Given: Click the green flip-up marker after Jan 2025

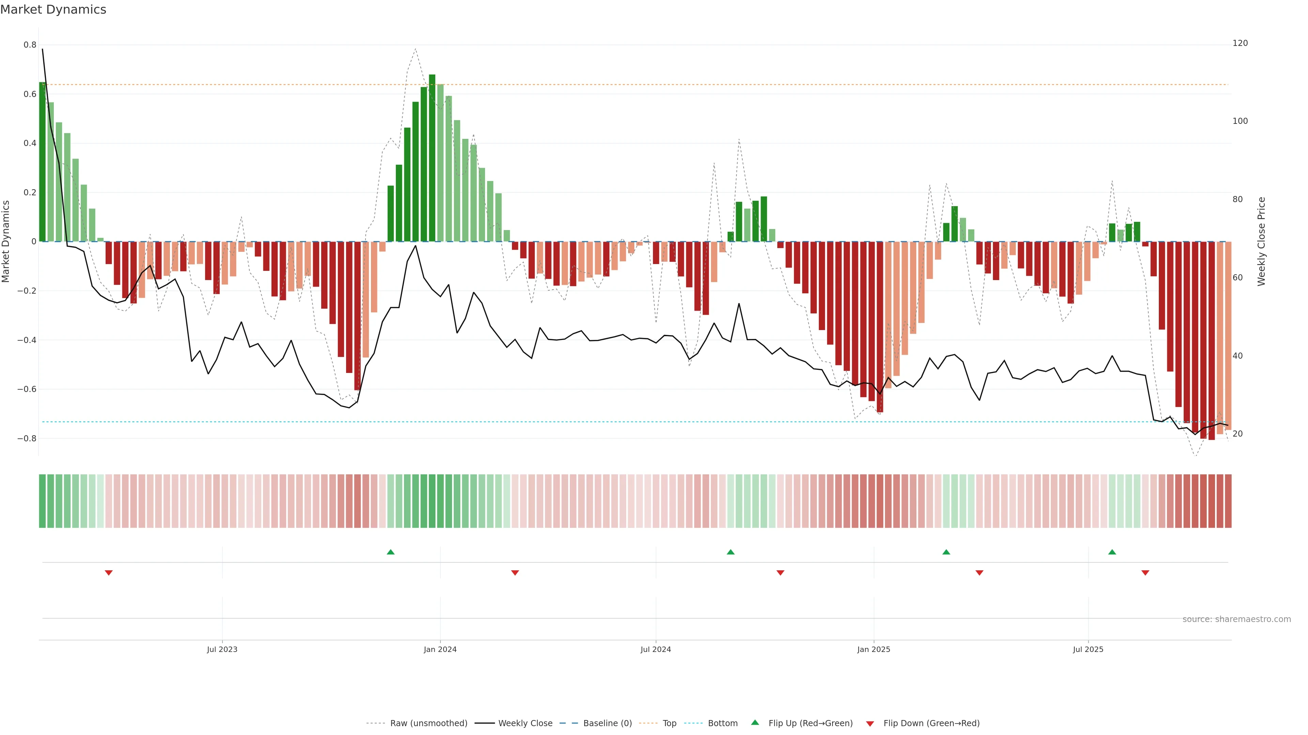Looking at the screenshot, I should 946,552.
